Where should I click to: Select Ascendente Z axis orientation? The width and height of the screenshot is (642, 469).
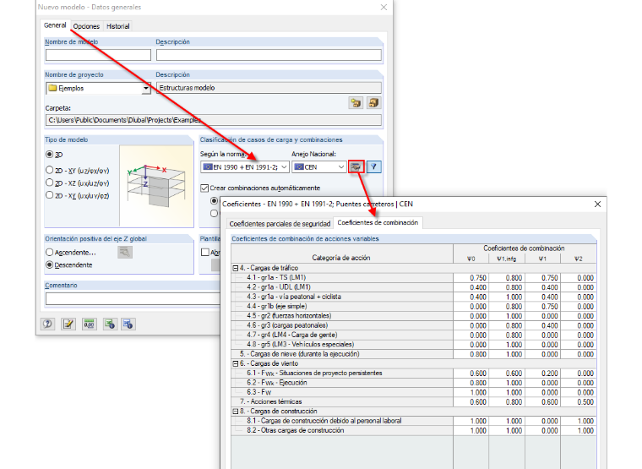point(50,253)
